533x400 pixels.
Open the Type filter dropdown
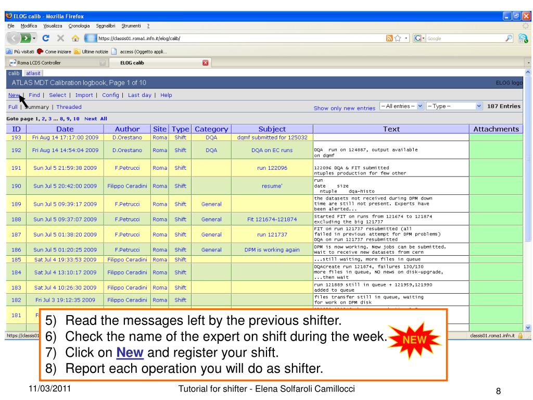[x=454, y=106]
